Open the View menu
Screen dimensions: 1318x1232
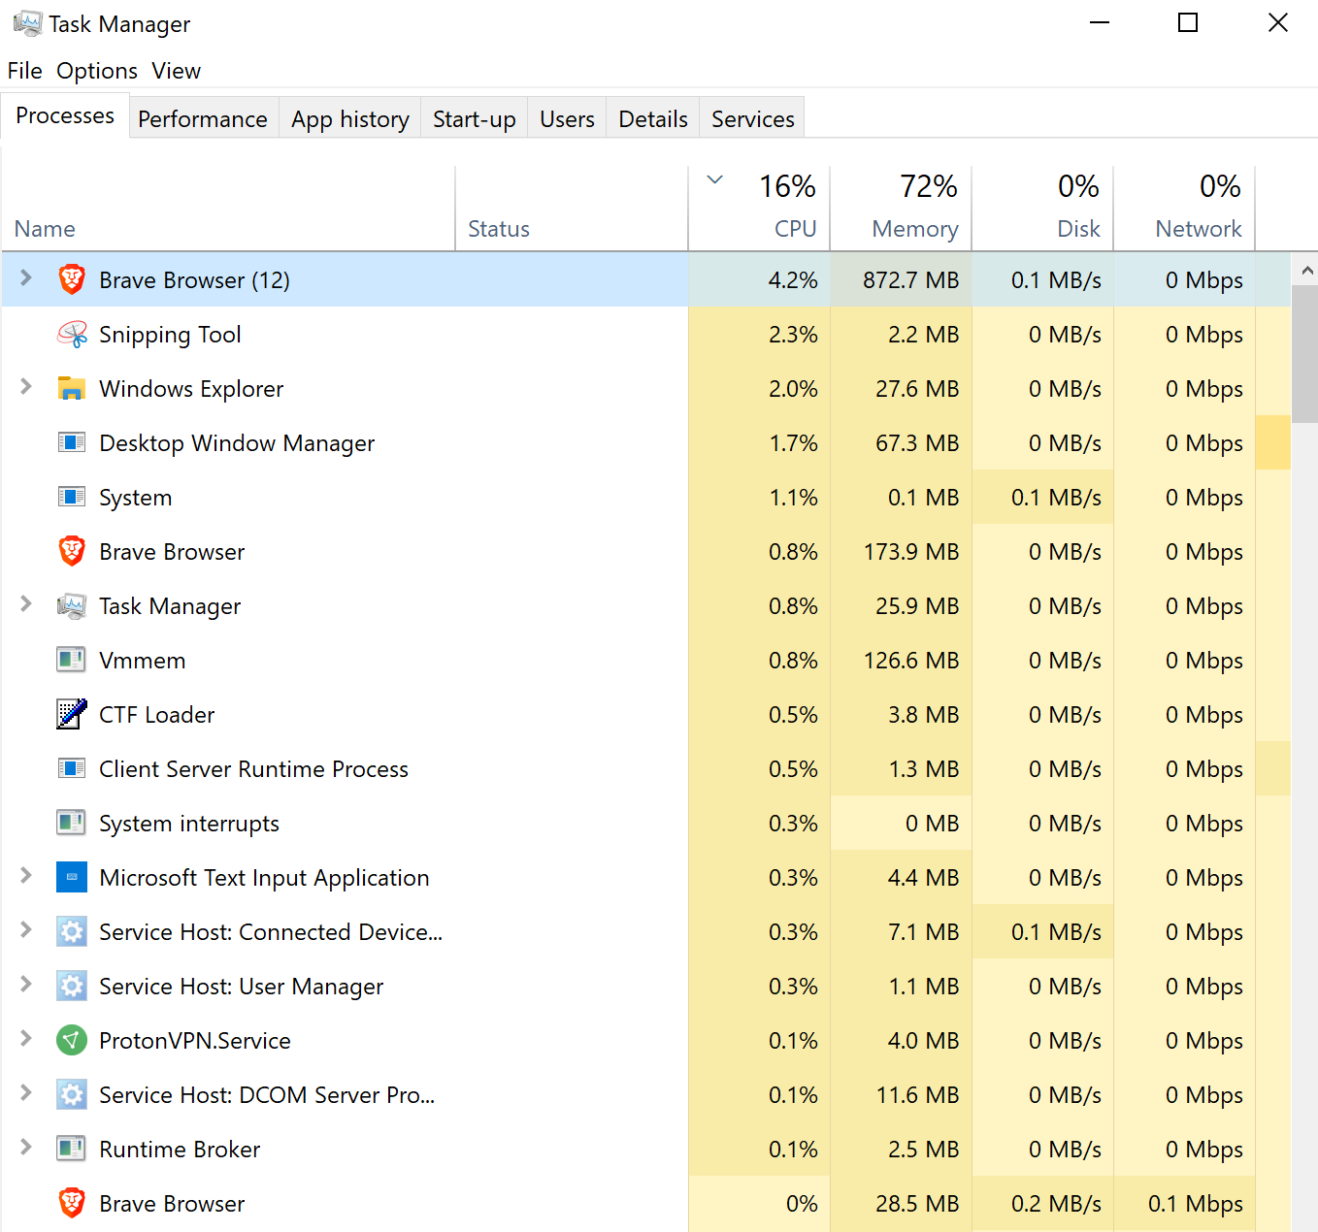(176, 70)
